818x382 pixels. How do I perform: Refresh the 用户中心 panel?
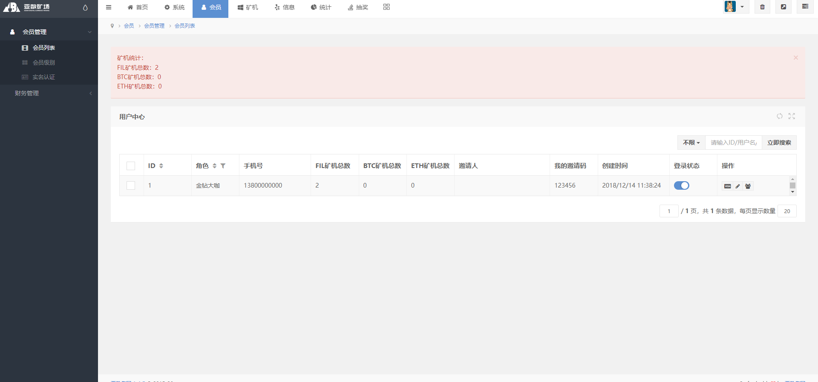pyautogui.click(x=779, y=116)
